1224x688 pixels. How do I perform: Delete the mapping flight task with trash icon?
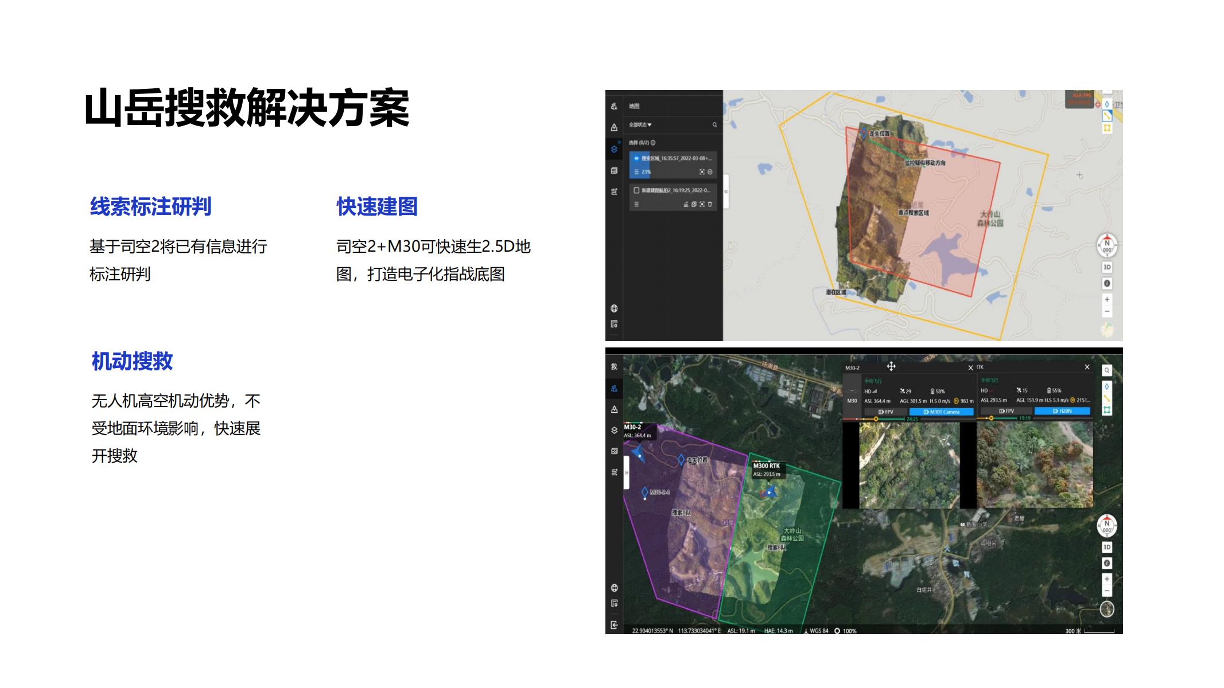(x=710, y=204)
